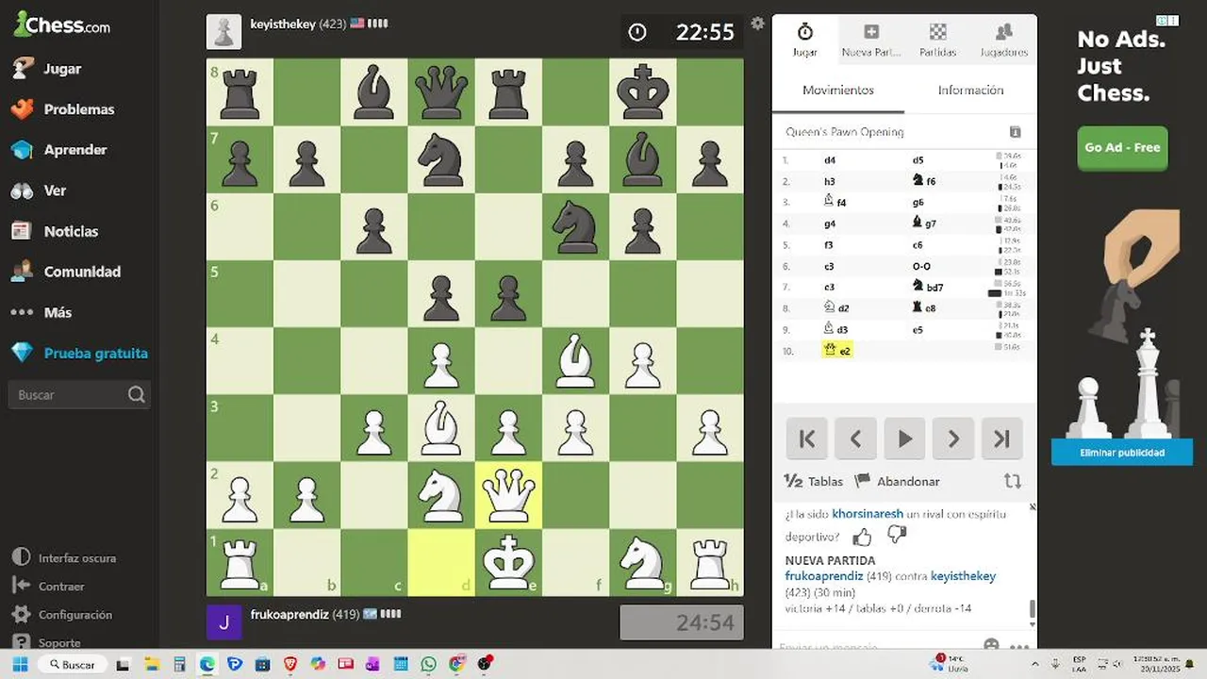
Task: Open board settings gear icon
Action: coord(757,24)
